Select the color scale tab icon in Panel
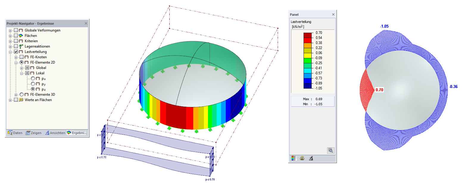 pos(294,158)
